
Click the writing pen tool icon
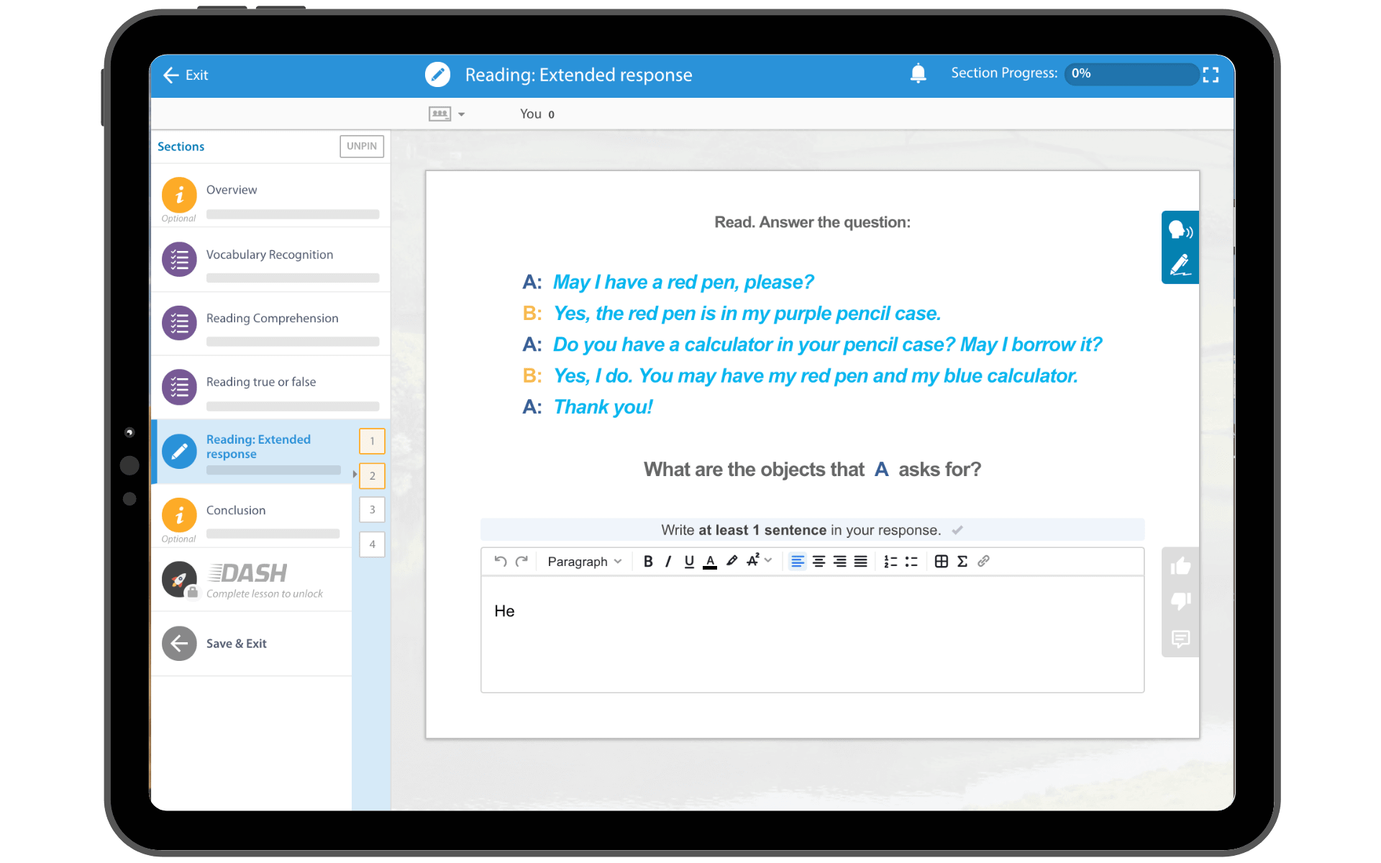click(x=1180, y=265)
